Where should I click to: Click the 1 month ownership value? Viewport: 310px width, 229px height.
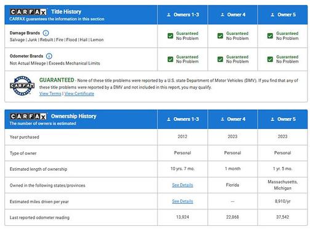point(232,169)
